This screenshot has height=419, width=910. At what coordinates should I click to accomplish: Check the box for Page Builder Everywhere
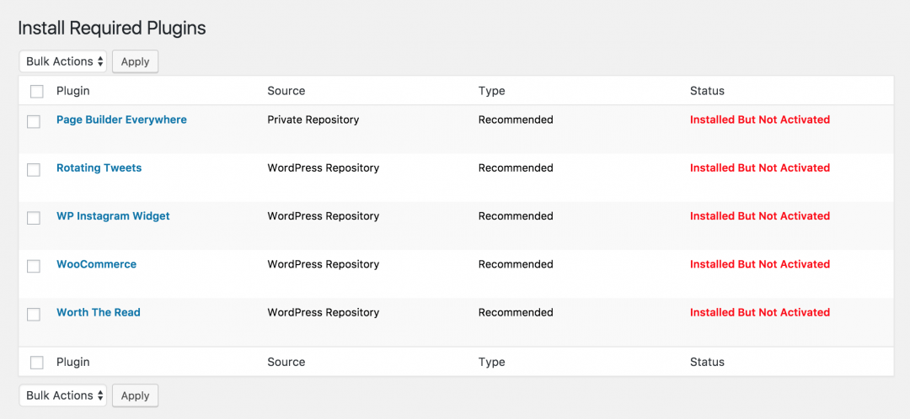pyautogui.click(x=34, y=122)
